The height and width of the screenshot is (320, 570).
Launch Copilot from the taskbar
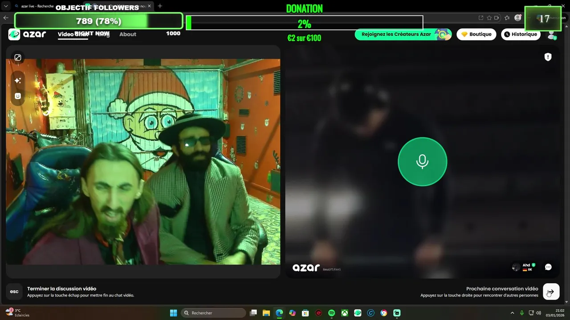pos(292,313)
